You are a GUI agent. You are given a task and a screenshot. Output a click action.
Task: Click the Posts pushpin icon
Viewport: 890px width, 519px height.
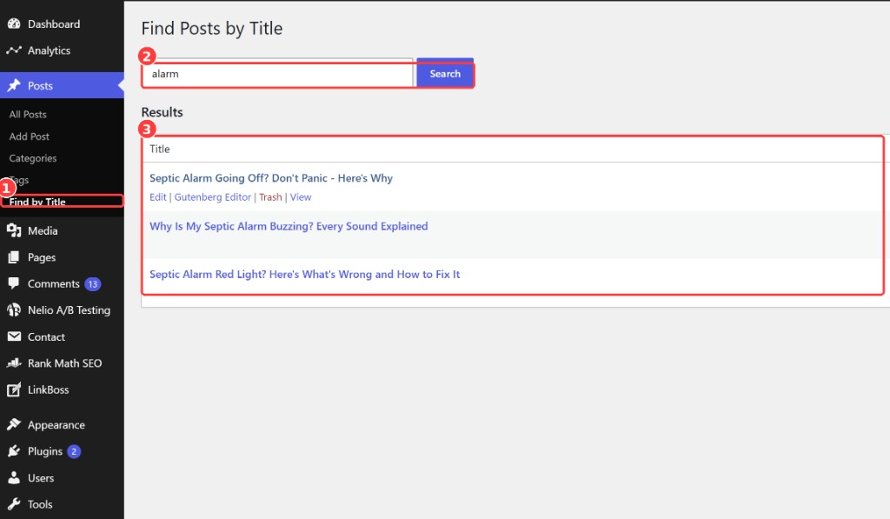point(14,86)
